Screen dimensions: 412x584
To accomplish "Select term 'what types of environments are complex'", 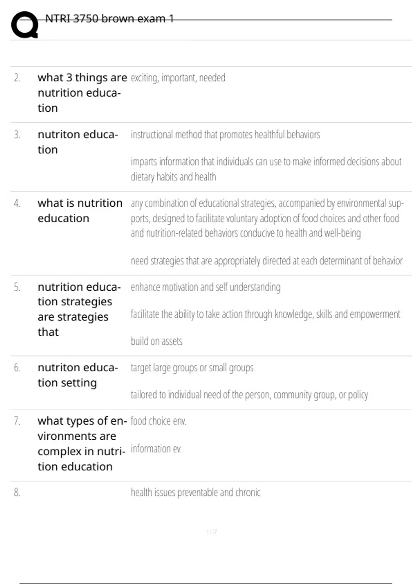I will click(82, 443).
